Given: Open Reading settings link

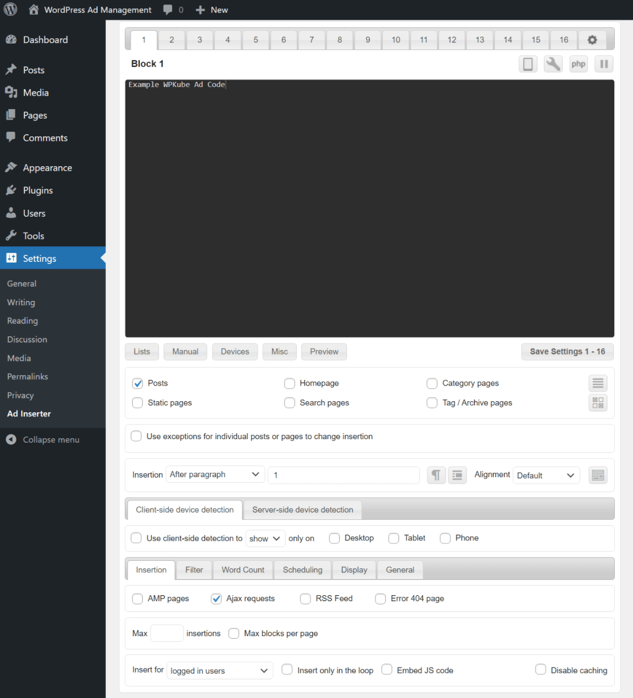Looking at the screenshot, I should point(22,321).
